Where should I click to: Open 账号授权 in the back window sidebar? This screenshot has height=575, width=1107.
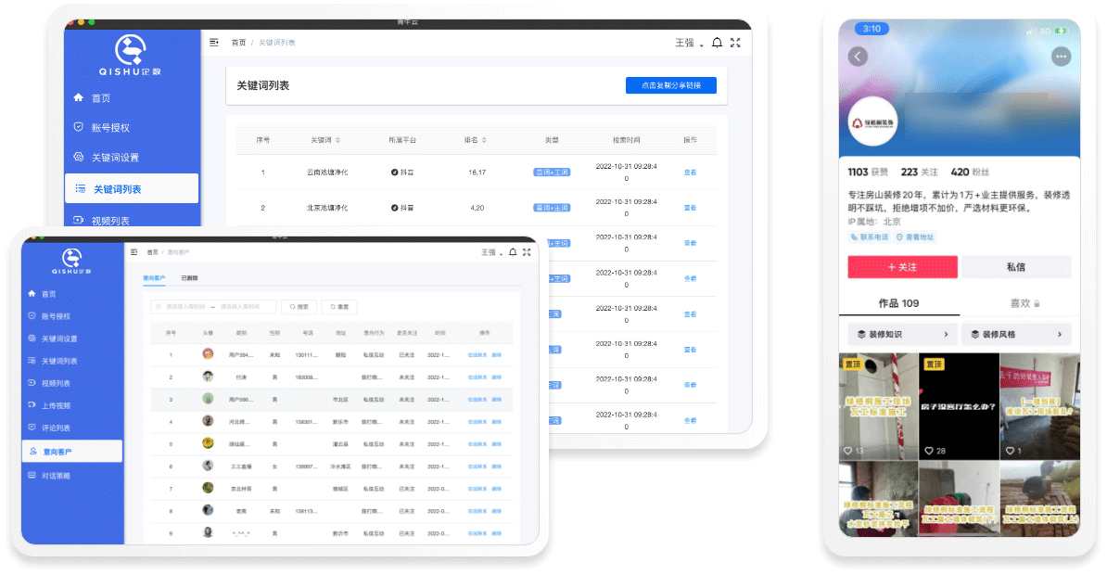[109, 128]
